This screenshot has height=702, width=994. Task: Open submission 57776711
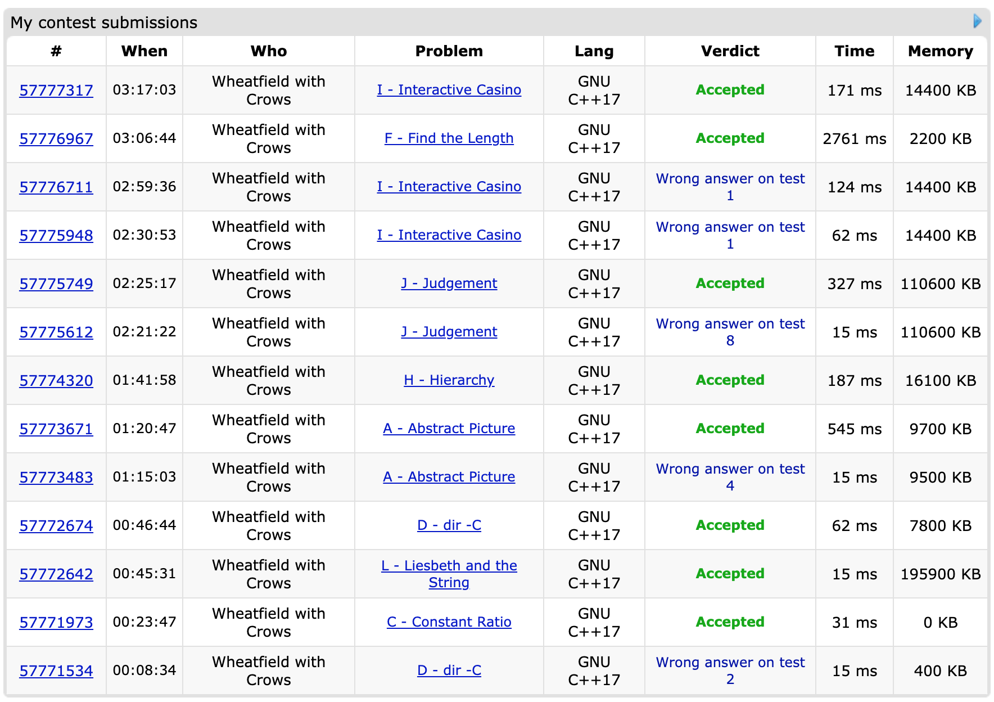[x=56, y=187]
